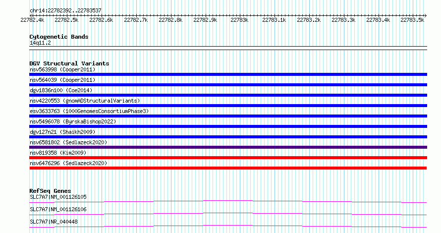This screenshot has height=233, width=441.
Task: Open SLC7A7|NM_001126105 gene label
Action: 58,197
